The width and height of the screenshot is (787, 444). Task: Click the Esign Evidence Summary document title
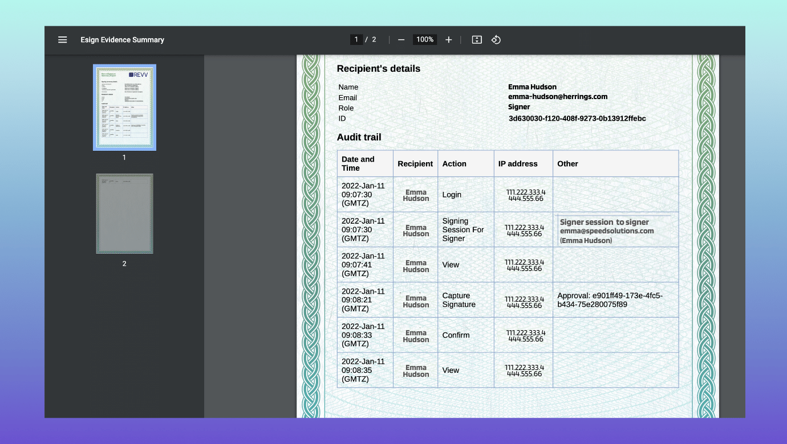122,40
